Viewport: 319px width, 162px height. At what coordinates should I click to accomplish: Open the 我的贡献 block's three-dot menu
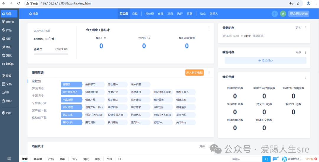(305, 77)
